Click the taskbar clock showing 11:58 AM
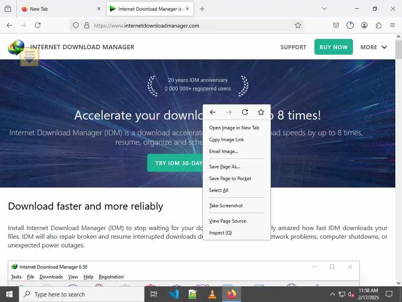 [368, 294]
